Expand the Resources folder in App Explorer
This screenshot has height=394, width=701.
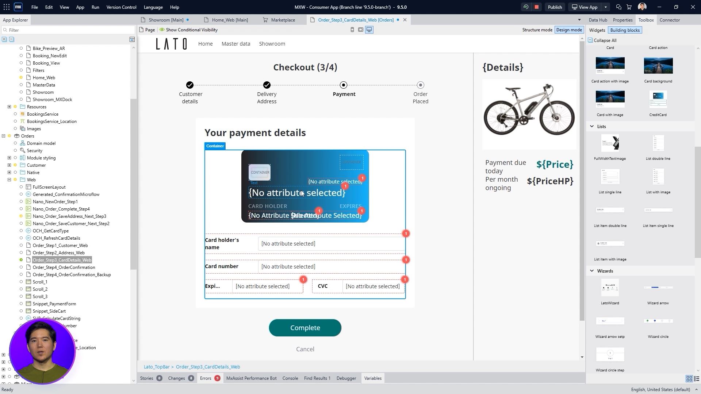[9, 107]
